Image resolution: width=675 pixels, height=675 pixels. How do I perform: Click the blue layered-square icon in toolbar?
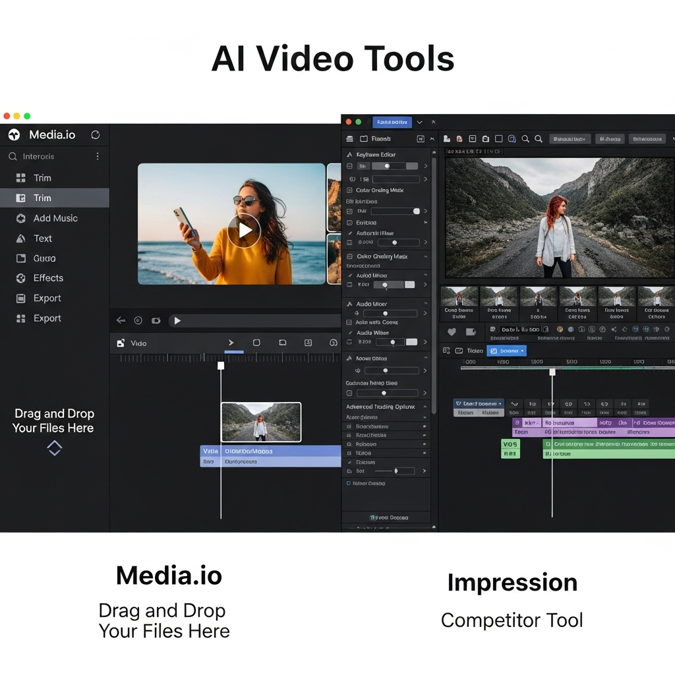pyautogui.click(x=512, y=138)
